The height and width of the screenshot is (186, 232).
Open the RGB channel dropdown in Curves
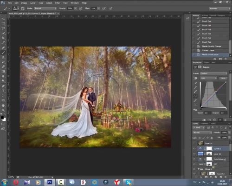tap(208, 78)
